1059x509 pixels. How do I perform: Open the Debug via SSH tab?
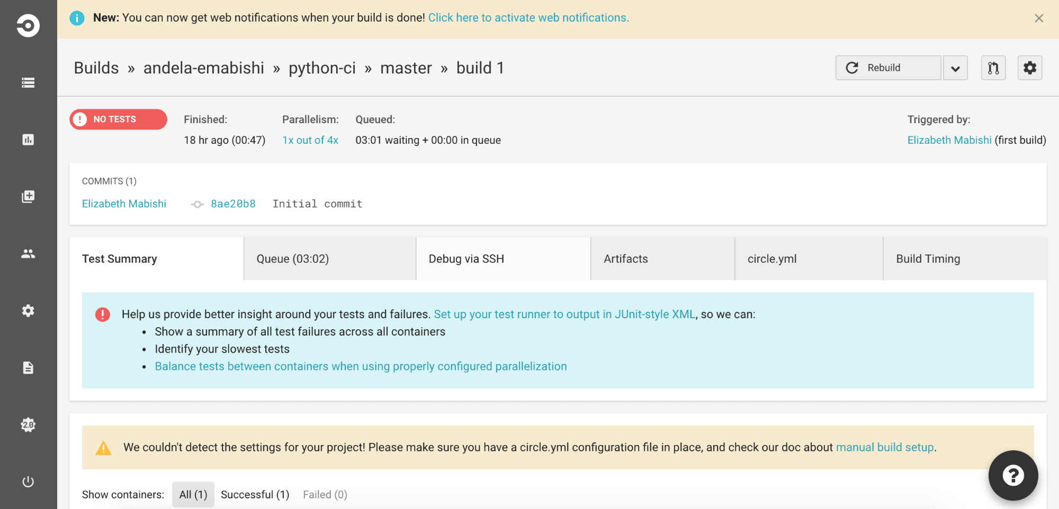tap(503, 258)
